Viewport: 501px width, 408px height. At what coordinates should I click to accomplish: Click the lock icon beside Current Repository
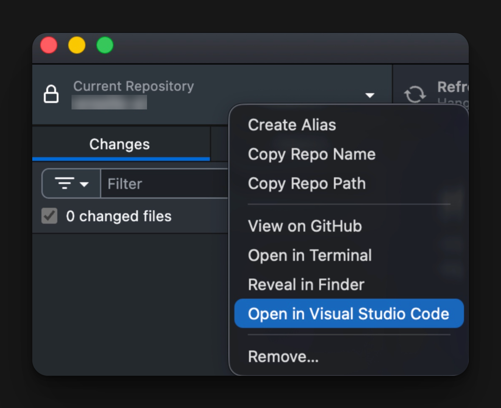click(51, 94)
